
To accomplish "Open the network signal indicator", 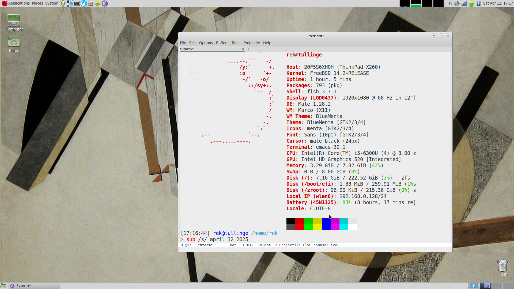I will (464, 3).
